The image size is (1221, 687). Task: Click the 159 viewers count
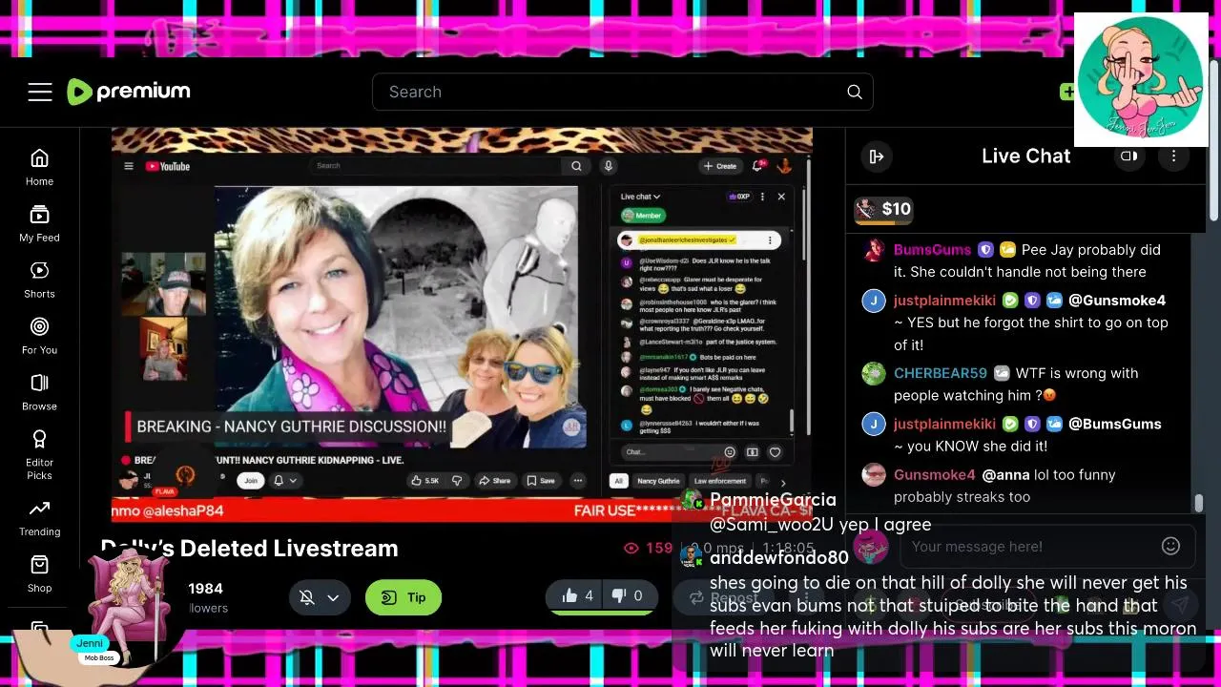point(649,548)
